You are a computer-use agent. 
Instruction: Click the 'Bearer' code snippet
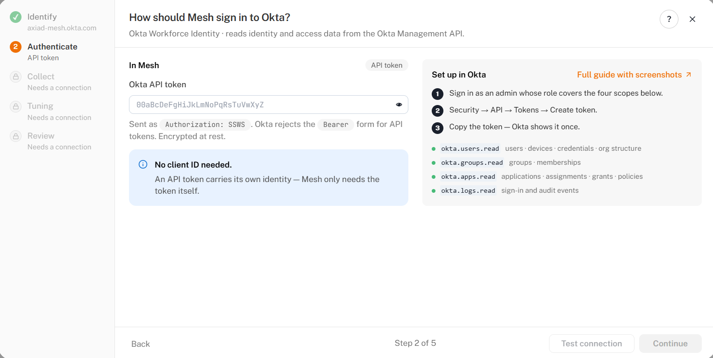(335, 125)
